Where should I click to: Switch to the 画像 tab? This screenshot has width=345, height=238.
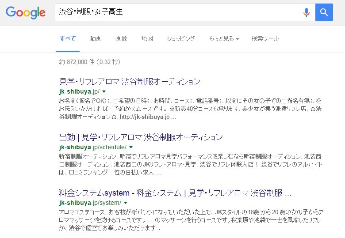[x=121, y=39]
